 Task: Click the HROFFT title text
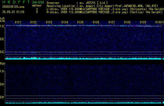[x=15, y=2]
